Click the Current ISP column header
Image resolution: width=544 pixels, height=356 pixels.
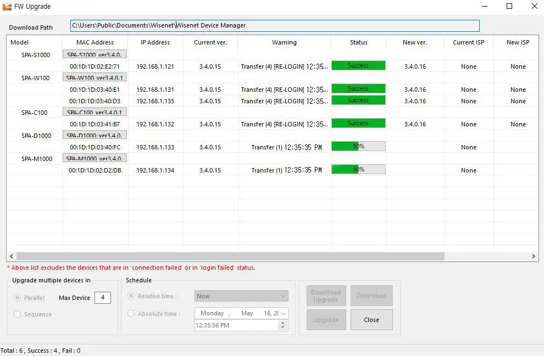468,42
